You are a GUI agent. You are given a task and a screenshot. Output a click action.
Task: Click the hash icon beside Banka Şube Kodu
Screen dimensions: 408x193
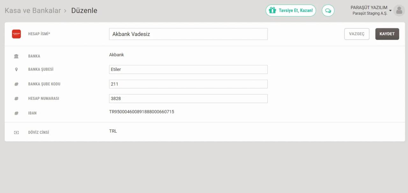(16, 84)
